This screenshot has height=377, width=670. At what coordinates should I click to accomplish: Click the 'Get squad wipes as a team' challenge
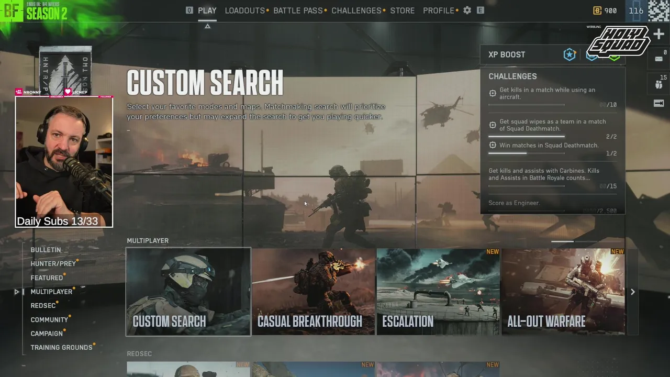552,129
